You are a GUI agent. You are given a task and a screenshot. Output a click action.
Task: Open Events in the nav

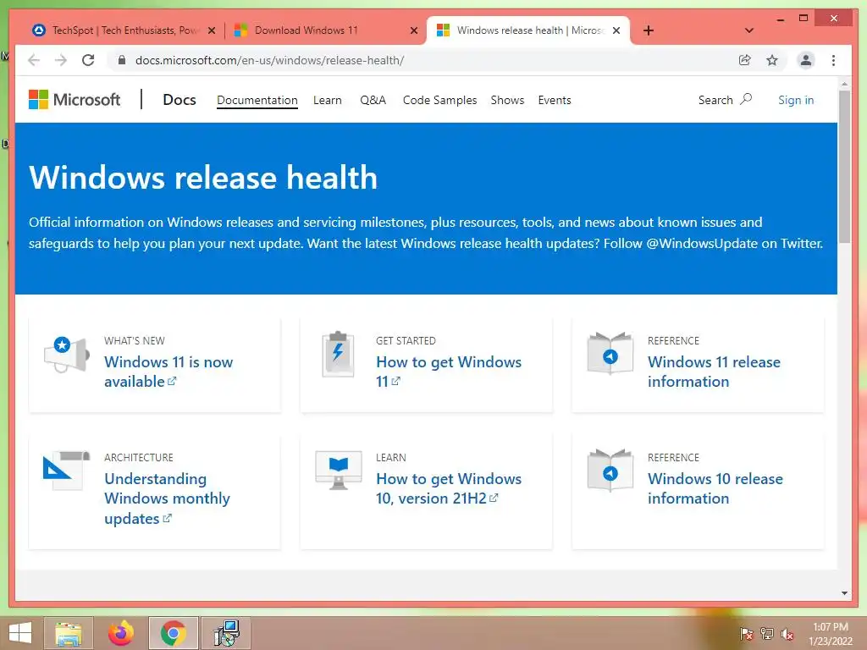[x=555, y=100]
